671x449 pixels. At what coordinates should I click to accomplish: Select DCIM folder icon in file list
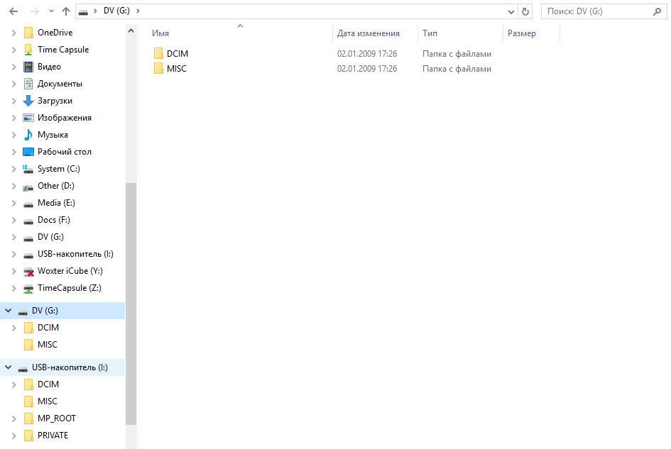pyautogui.click(x=158, y=53)
